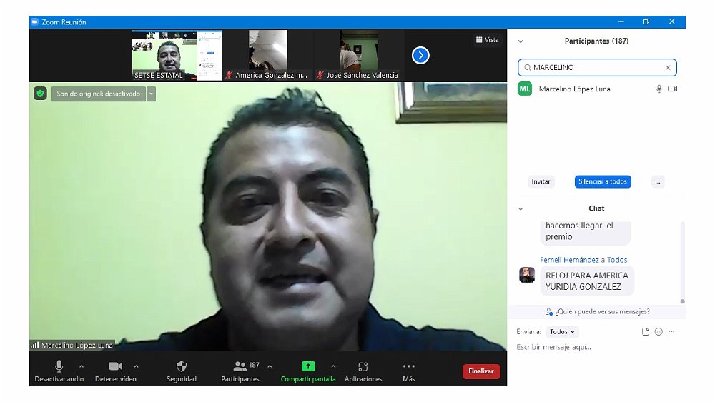Click the chat panel scrollbar
This screenshot has height=402, width=715.
[682, 261]
